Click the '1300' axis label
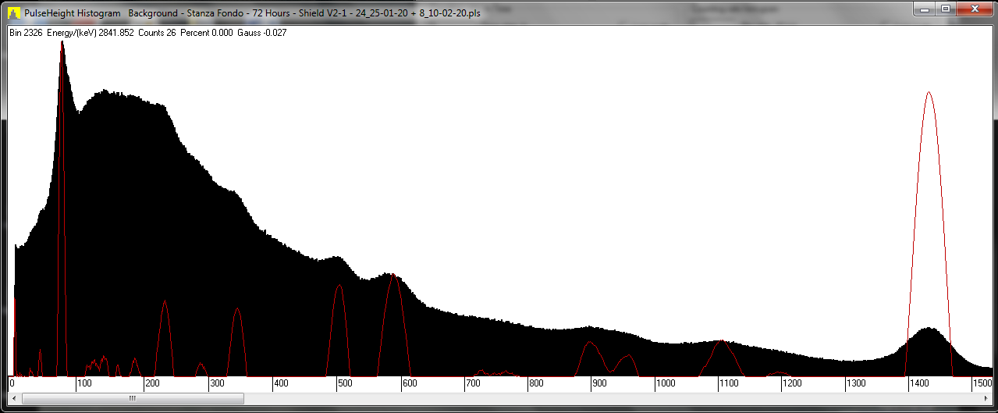998x413 pixels. 856,383
